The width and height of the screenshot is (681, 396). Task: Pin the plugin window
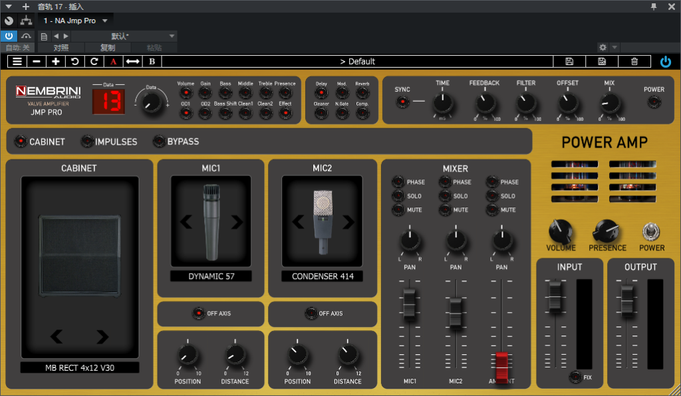click(654, 7)
